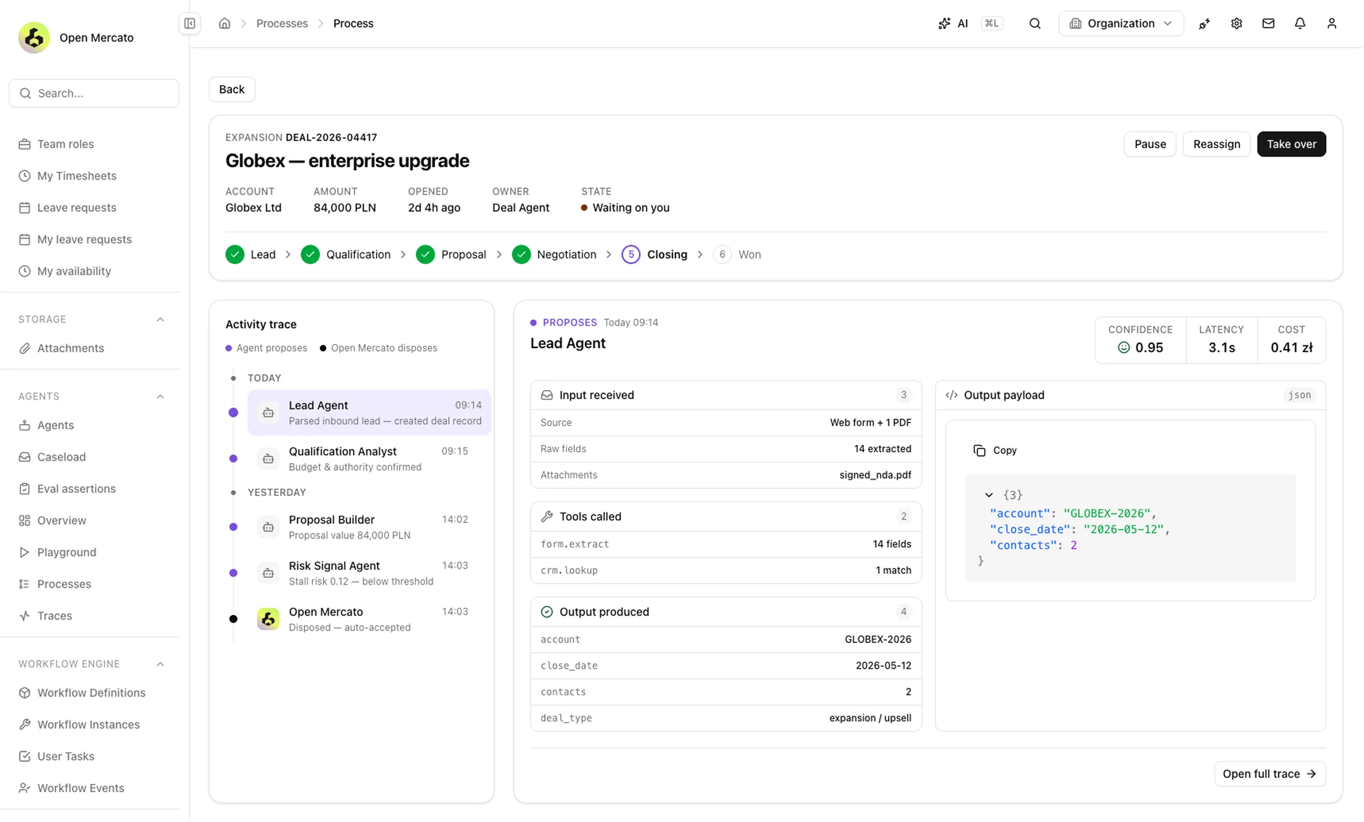The height and width of the screenshot is (822, 1364).
Task: Open Eval assertions in sidebar
Action: [x=76, y=489]
